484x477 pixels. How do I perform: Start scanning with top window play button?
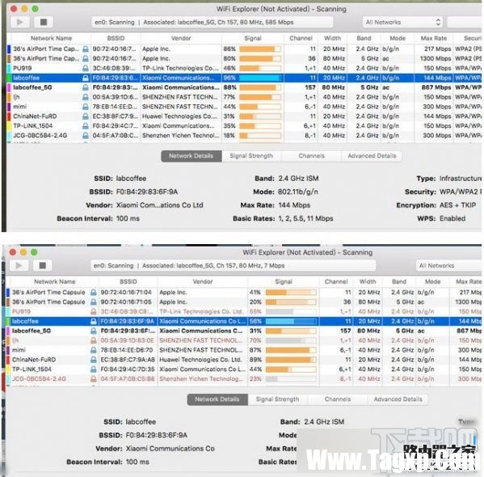click(x=20, y=23)
